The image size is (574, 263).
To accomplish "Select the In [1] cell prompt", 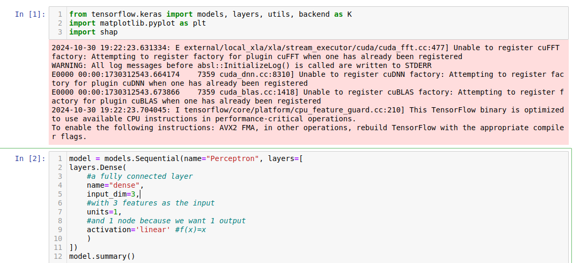I will [x=30, y=14].
